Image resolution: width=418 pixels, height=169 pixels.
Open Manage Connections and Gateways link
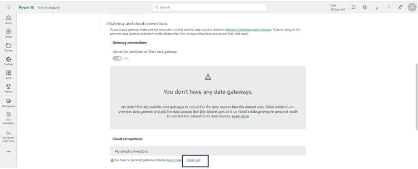[249, 29]
